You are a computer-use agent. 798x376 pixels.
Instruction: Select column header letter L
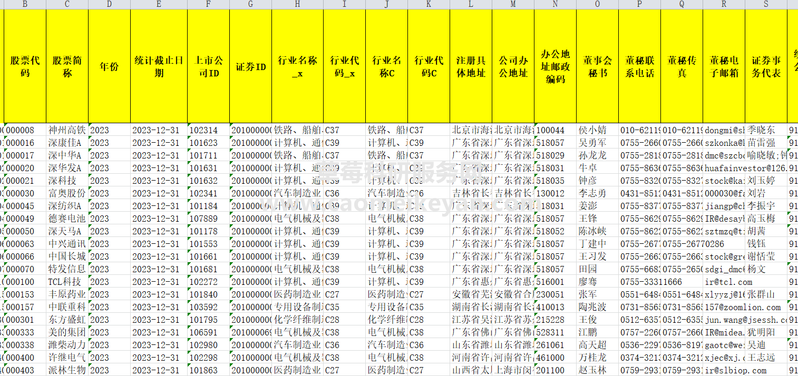pyautogui.click(x=470, y=4)
